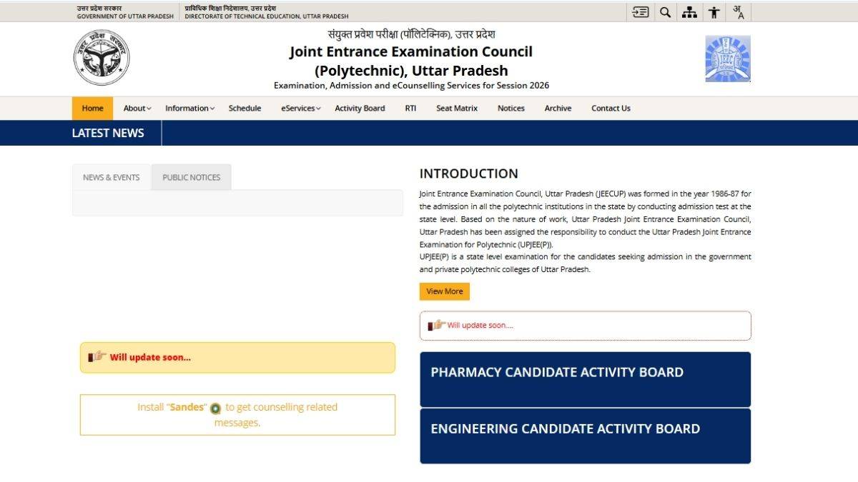Open the sitemap icon in top bar
The width and height of the screenshot is (858, 482).
[689, 12]
